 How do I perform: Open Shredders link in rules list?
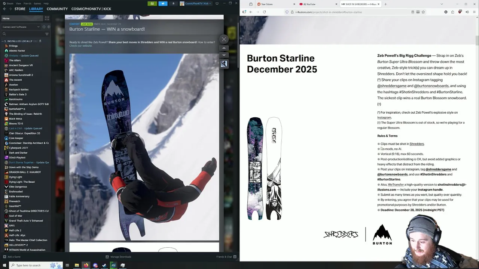point(417,144)
